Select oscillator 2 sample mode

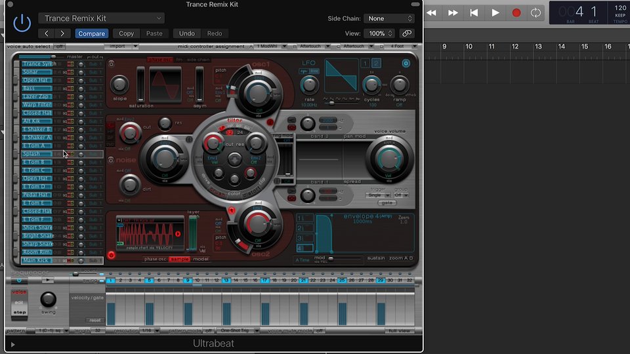pyautogui.click(x=180, y=260)
